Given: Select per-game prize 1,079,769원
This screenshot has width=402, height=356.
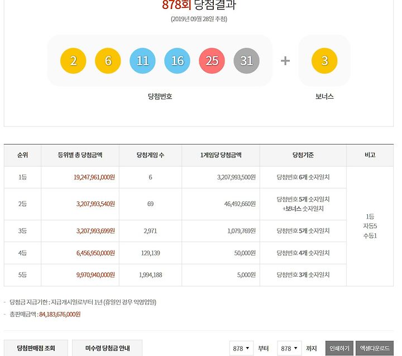Looking at the screenshot, I should click(241, 230).
